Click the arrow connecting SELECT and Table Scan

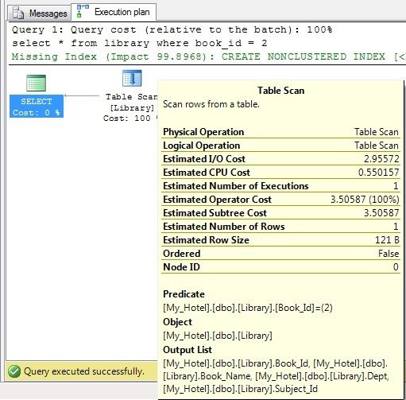[82, 95]
